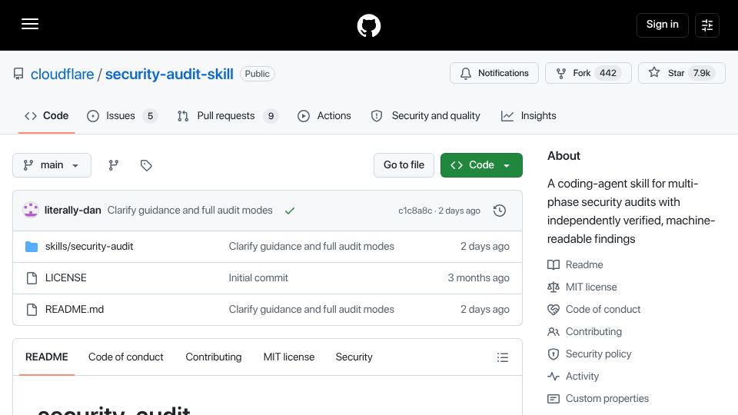Open the Actions tab

324,116
